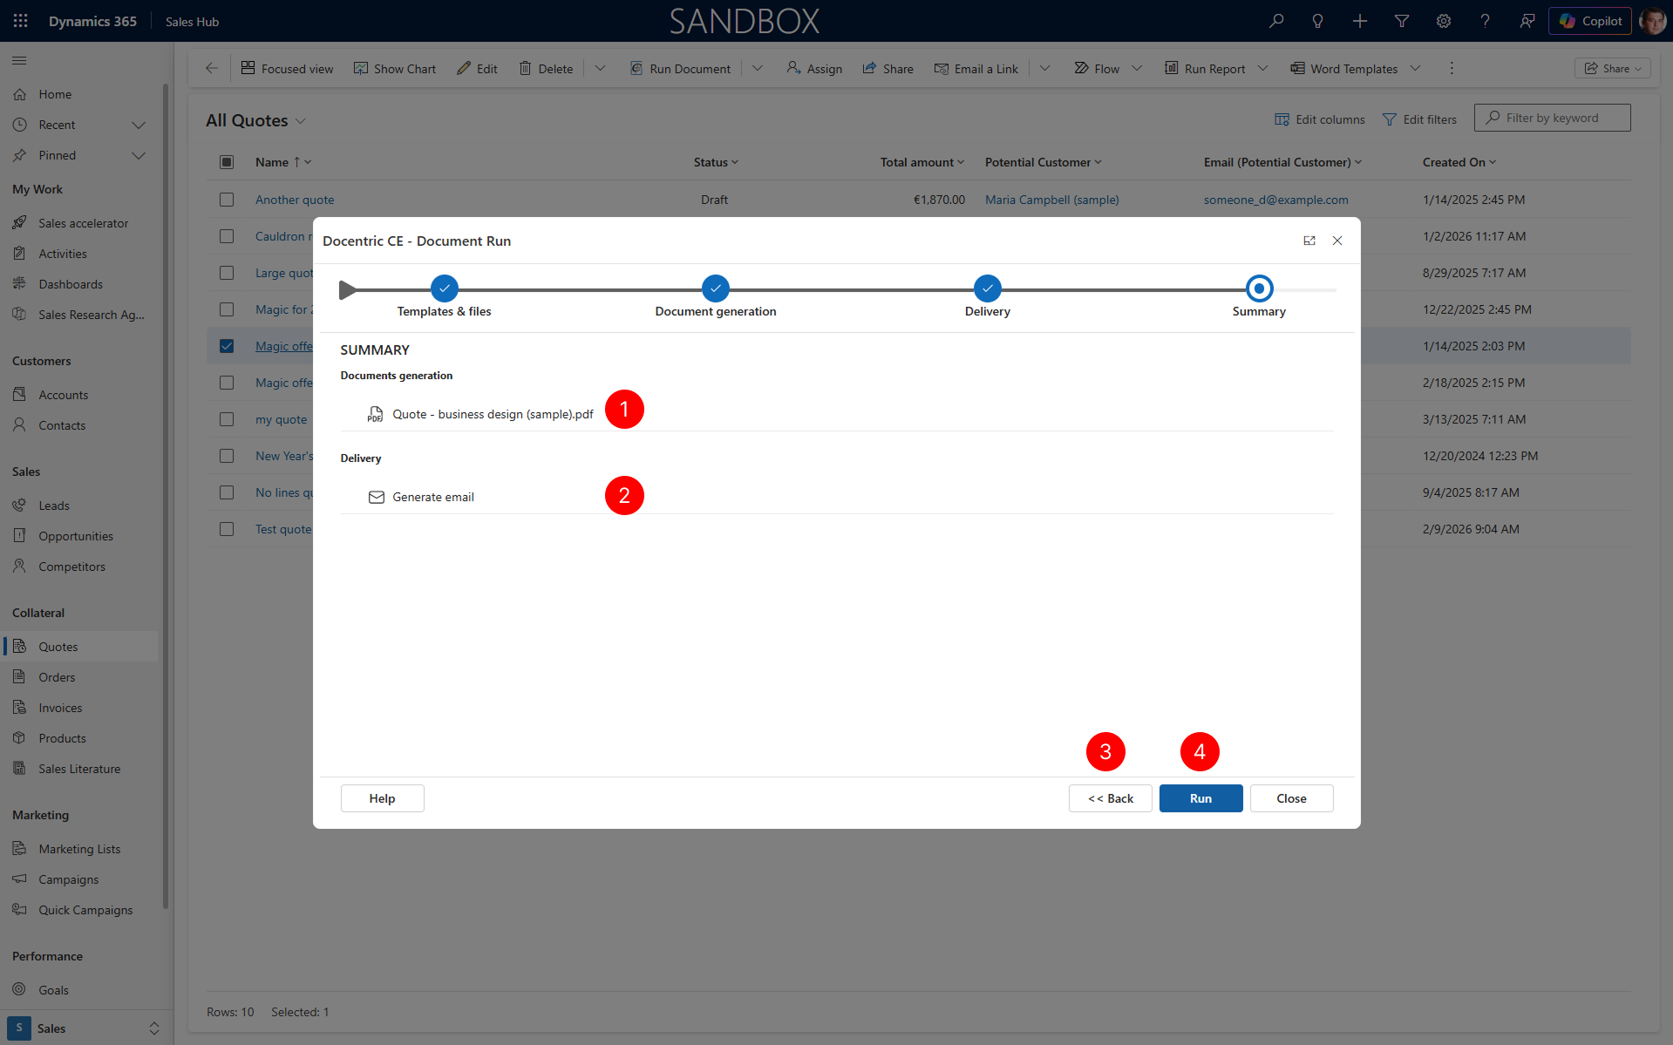The height and width of the screenshot is (1045, 1673).
Task: Click Edit filters
Action: 1419,119
